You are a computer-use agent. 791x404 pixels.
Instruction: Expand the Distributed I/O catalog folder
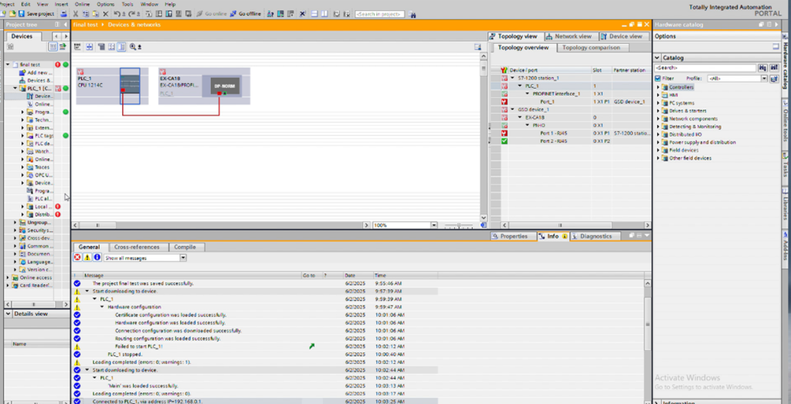tap(658, 134)
